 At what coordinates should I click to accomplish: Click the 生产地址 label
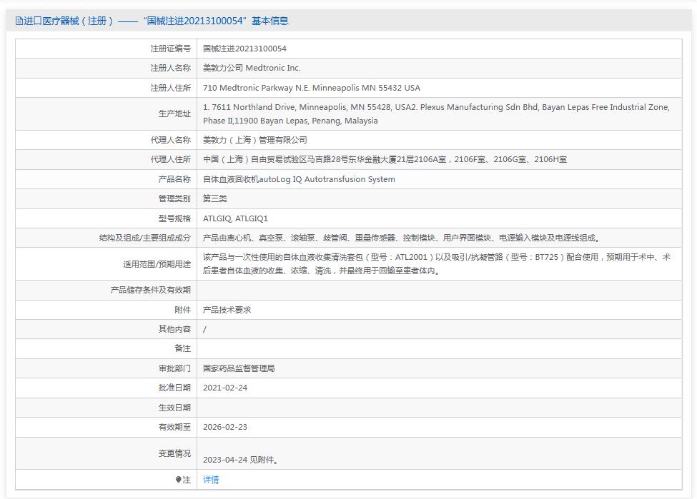point(174,114)
